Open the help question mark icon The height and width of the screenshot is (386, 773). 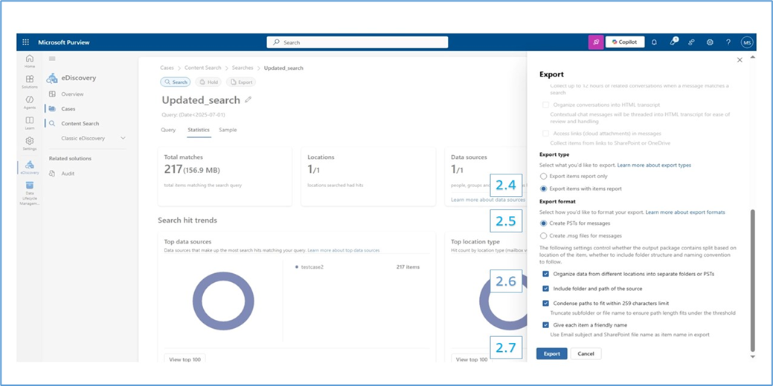(x=728, y=42)
